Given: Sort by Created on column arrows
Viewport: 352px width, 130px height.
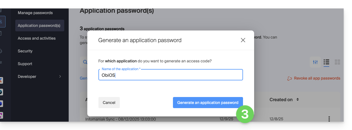Looking at the screenshot, I should (x=298, y=100).
